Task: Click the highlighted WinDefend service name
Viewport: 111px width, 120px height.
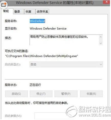Action: (37, 21)
